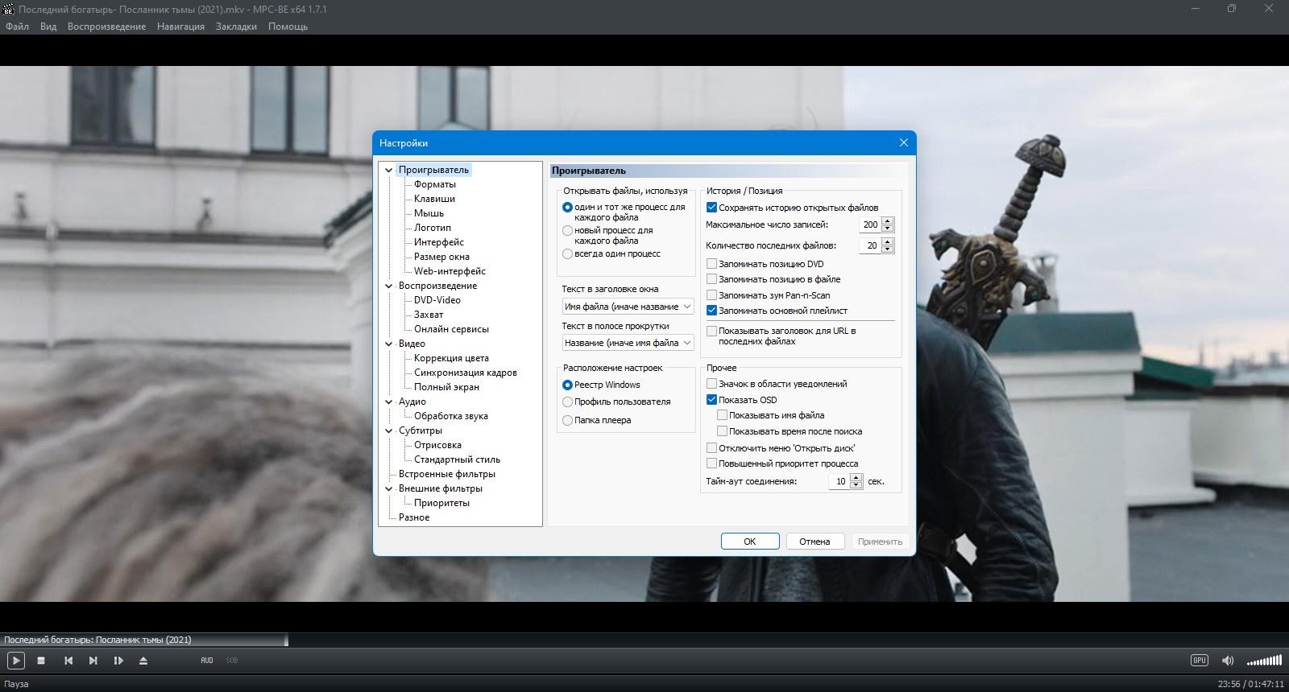Click the 'Отмена' button

pos(814,542)
